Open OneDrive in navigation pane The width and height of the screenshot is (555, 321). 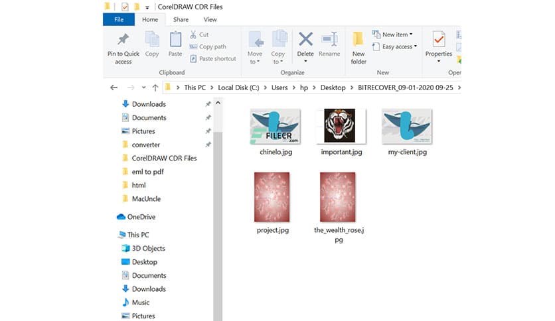(136, 217)
